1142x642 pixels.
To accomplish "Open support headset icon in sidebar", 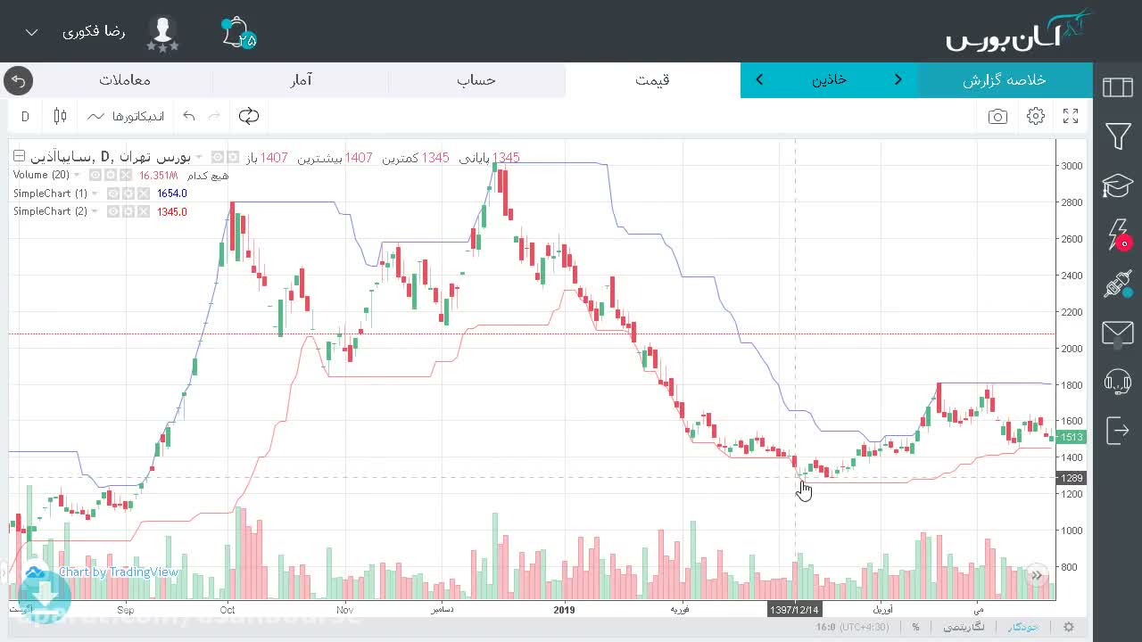I will (1118, 383).
